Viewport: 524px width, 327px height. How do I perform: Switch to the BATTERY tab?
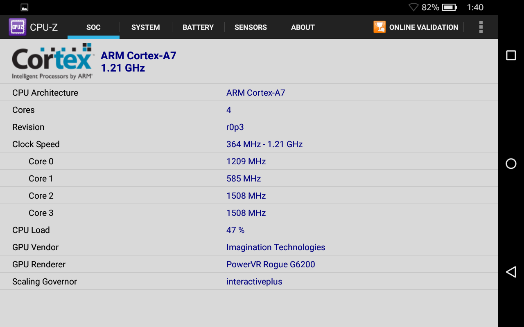pyautogui.click(x=198, y=27)
